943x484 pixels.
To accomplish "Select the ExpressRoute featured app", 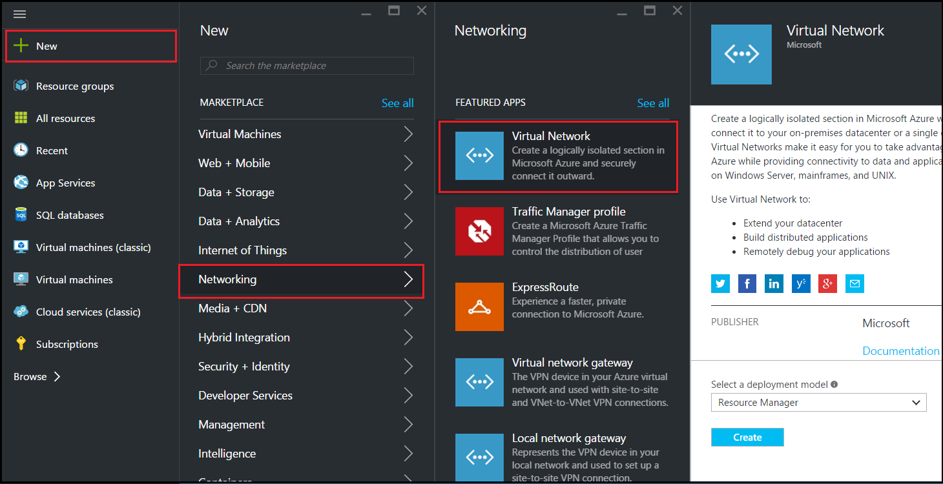I will [562, 307].
